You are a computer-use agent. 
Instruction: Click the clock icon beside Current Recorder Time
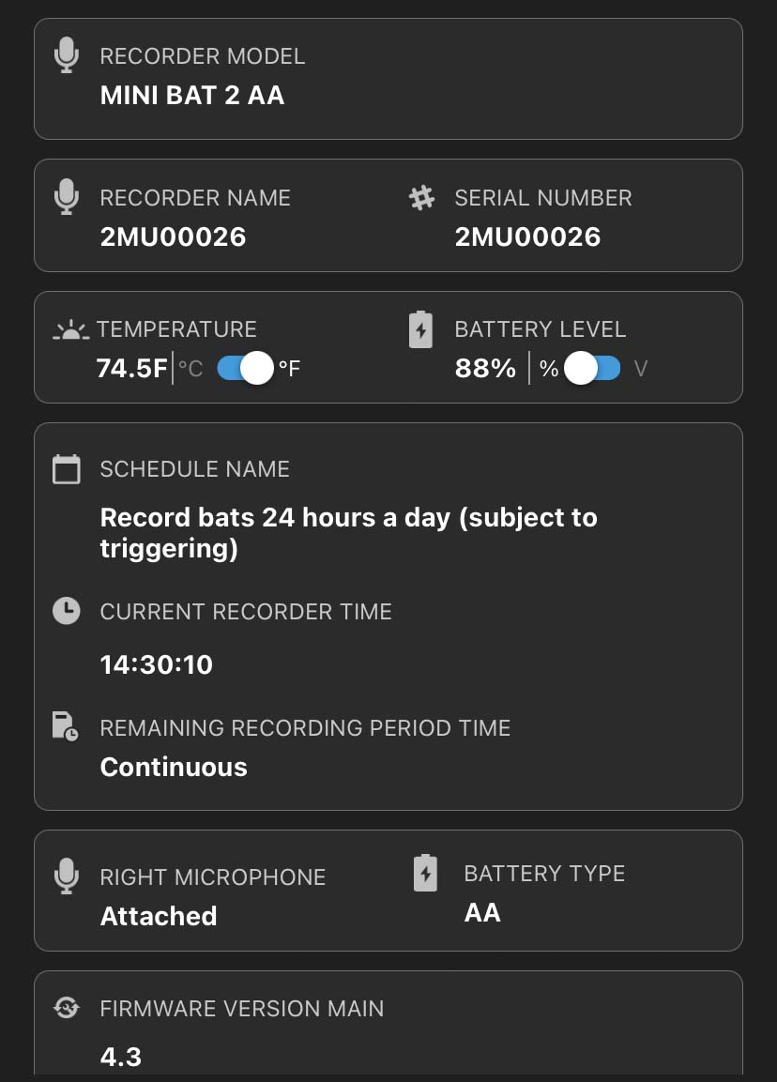[x=66, y=612]
